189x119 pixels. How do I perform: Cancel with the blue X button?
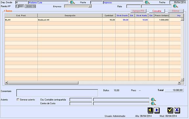177,110
